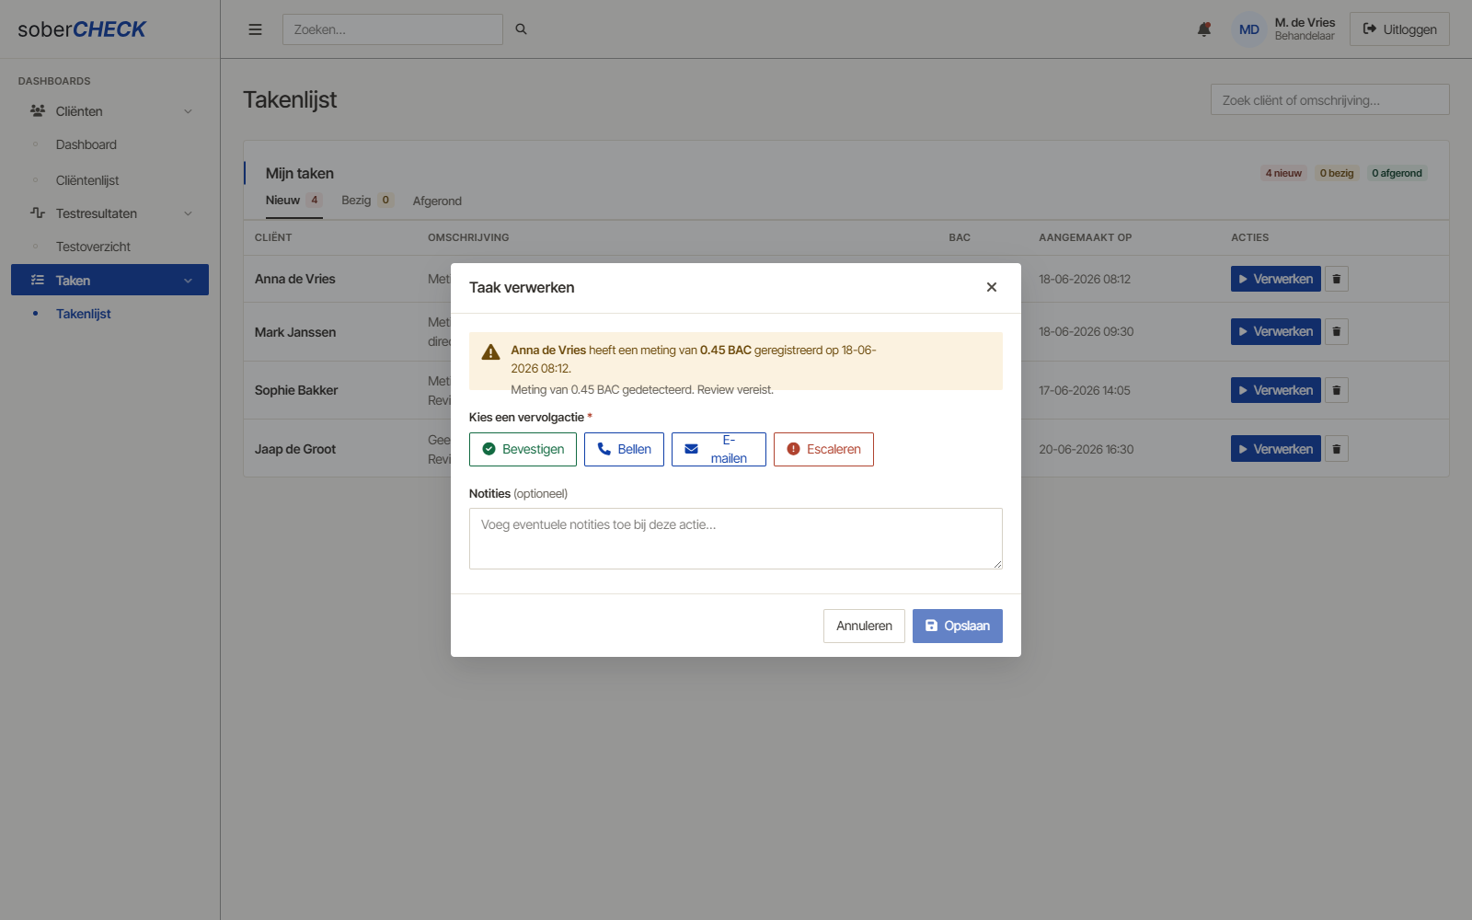Click the search magnifier icon
Screen dimensions: 1472x920
point(521,29)
